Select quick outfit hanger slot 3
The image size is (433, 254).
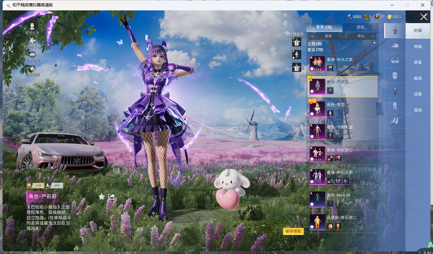[297, 67]
